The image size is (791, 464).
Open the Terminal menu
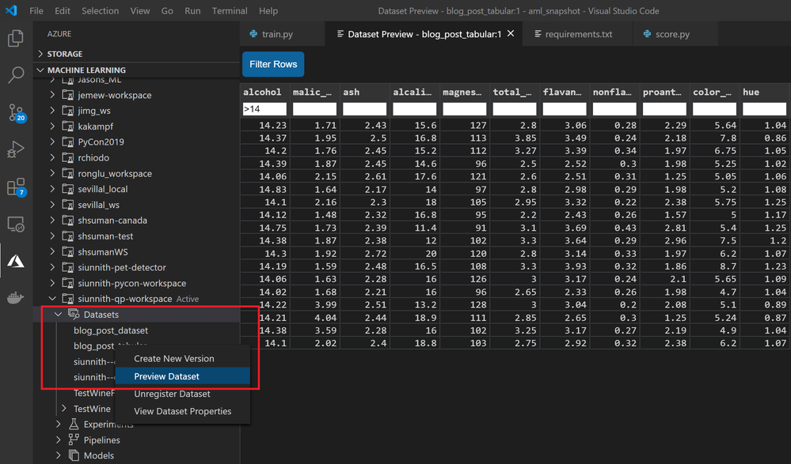coord(230,10)
